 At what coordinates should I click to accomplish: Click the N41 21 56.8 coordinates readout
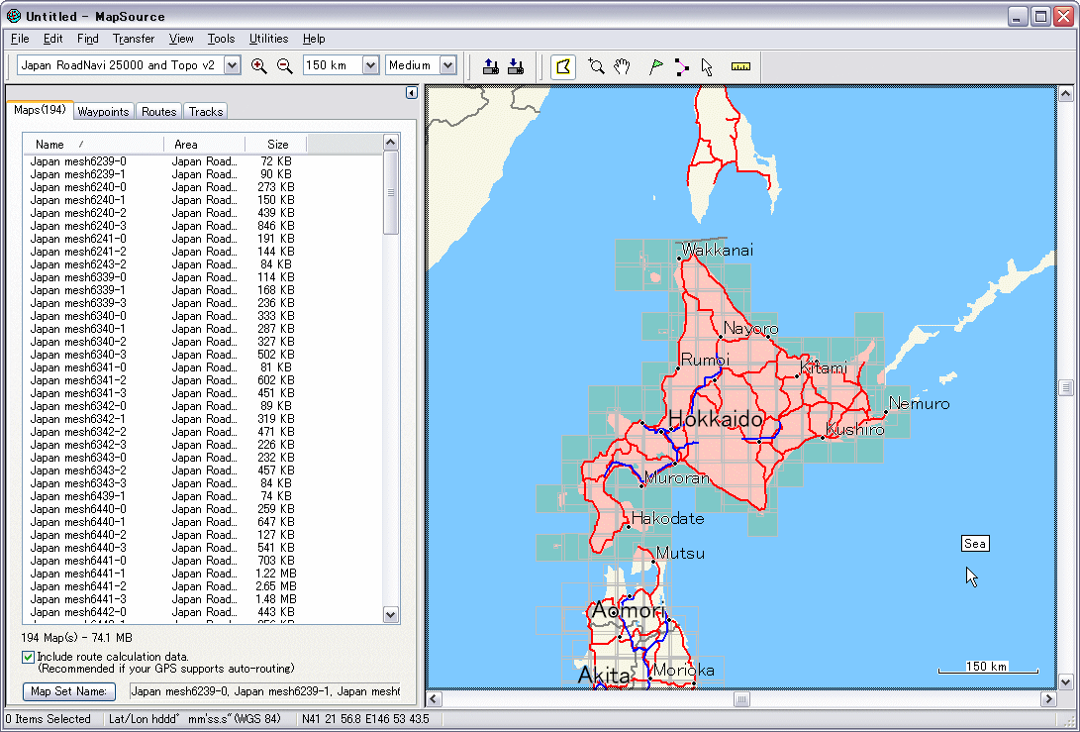click(365, 719)
